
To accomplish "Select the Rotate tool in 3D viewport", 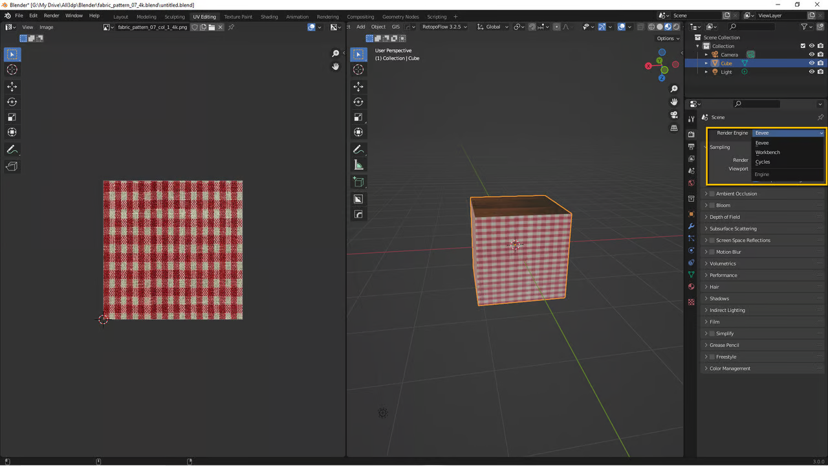I will pos(358,102).
